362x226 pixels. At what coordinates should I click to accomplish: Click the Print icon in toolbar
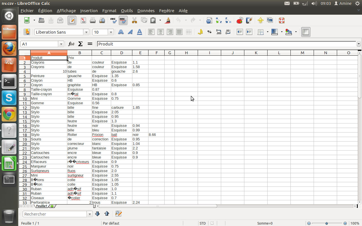pyautogui.click(x=93, y=20)
